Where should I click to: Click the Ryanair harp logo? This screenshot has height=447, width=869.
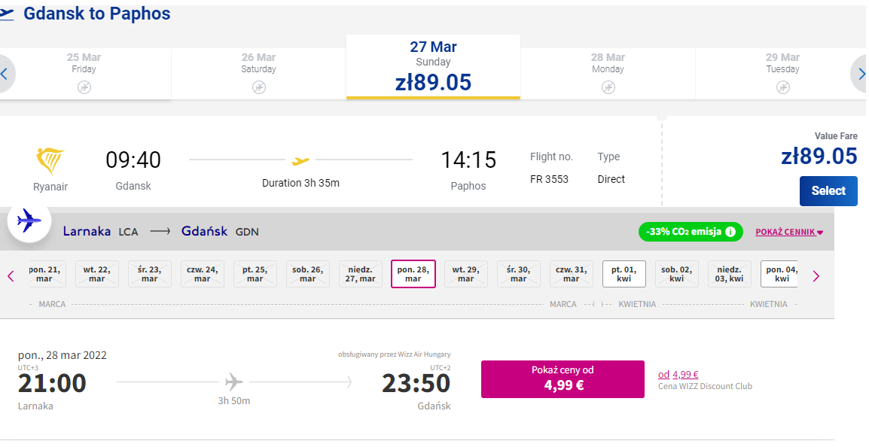tap(50, 162)
